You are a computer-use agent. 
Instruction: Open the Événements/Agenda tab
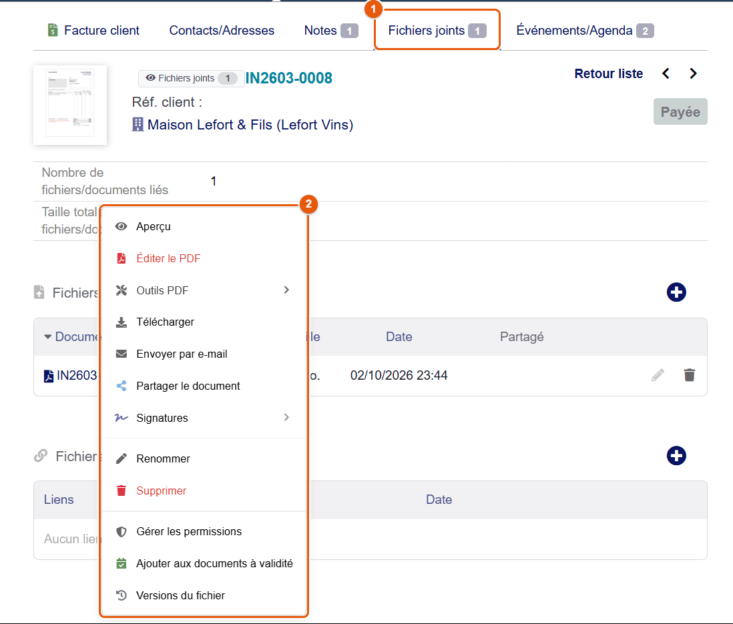coord(585,31)
